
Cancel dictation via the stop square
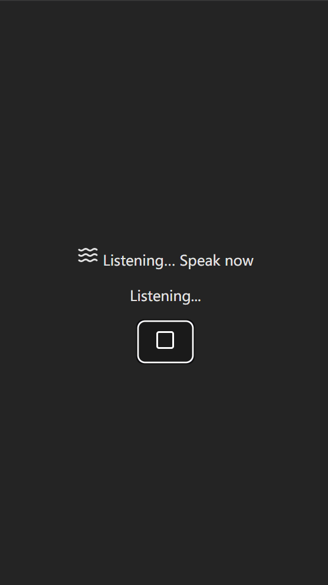[x=166, y=341]
